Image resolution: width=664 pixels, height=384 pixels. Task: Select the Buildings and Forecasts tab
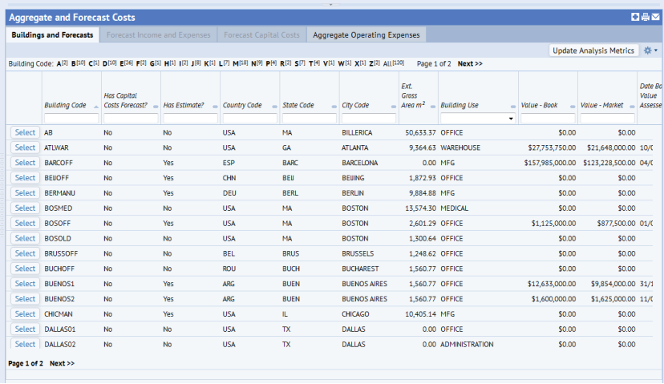click(52, 34)
